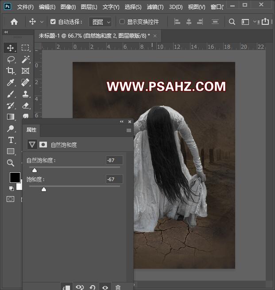Click the black foreground color swatch
This screenshot has width=275, height=290.
pos(15,178)
